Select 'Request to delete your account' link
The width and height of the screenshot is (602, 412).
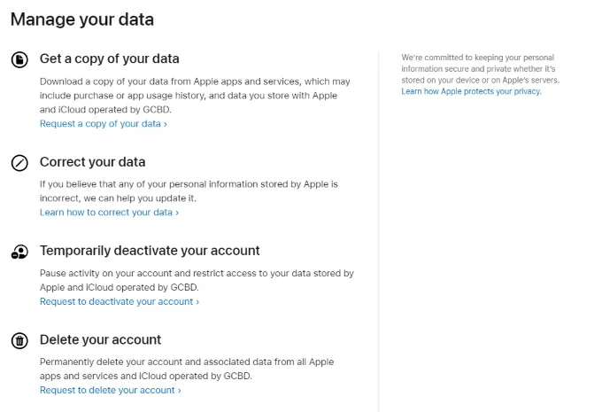(110, 390)
